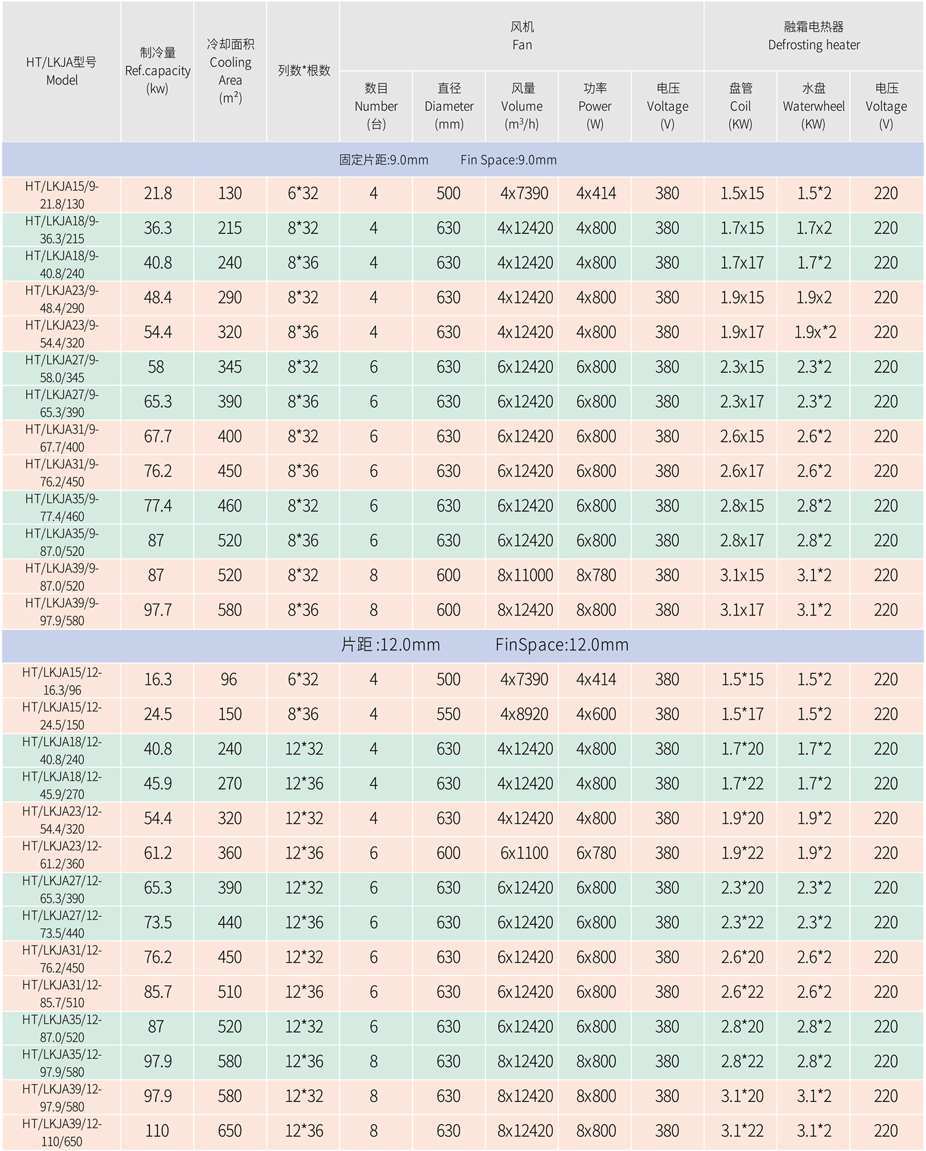926x1151 pixels.
Task: Select the coil value "2.3*20"
Action: pos(742,887)
